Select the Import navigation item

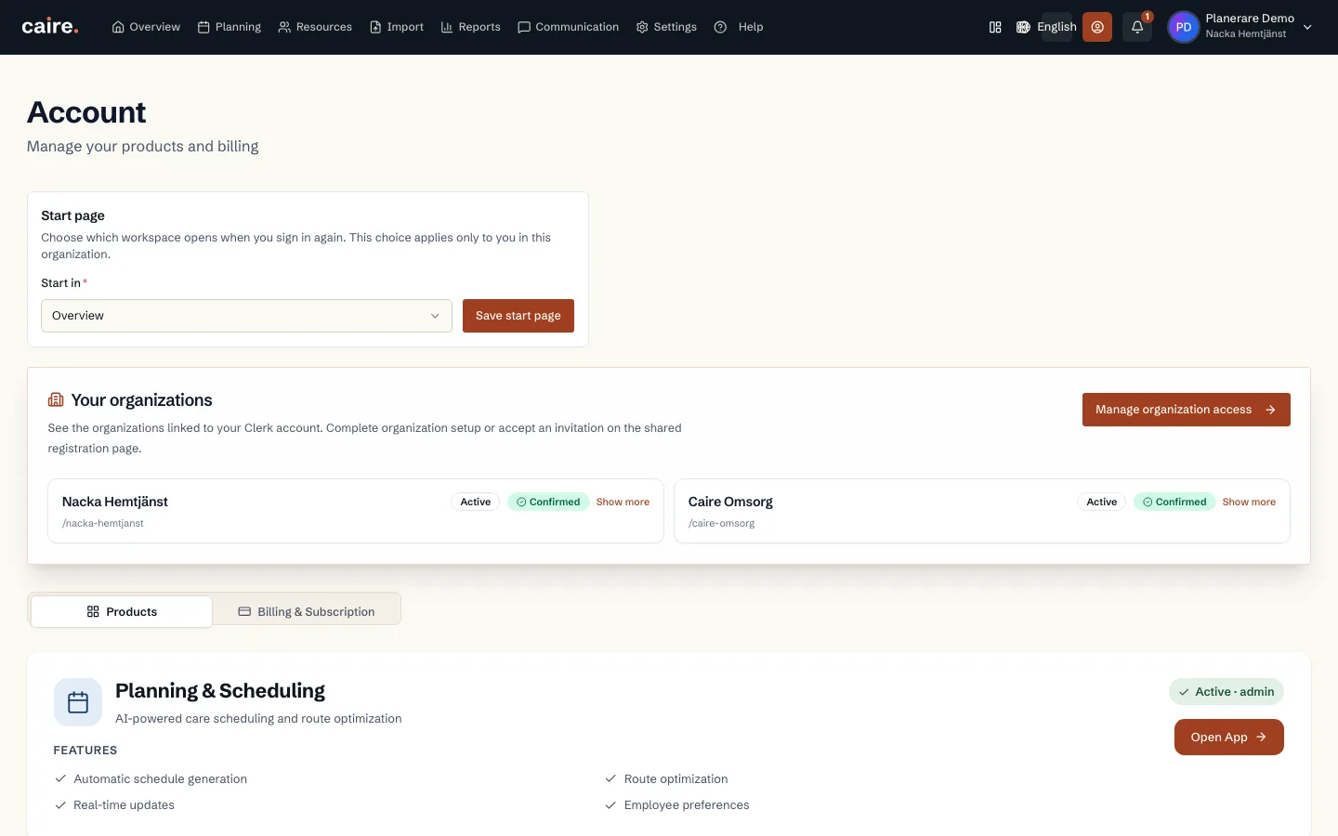click(x=397, y=27)
